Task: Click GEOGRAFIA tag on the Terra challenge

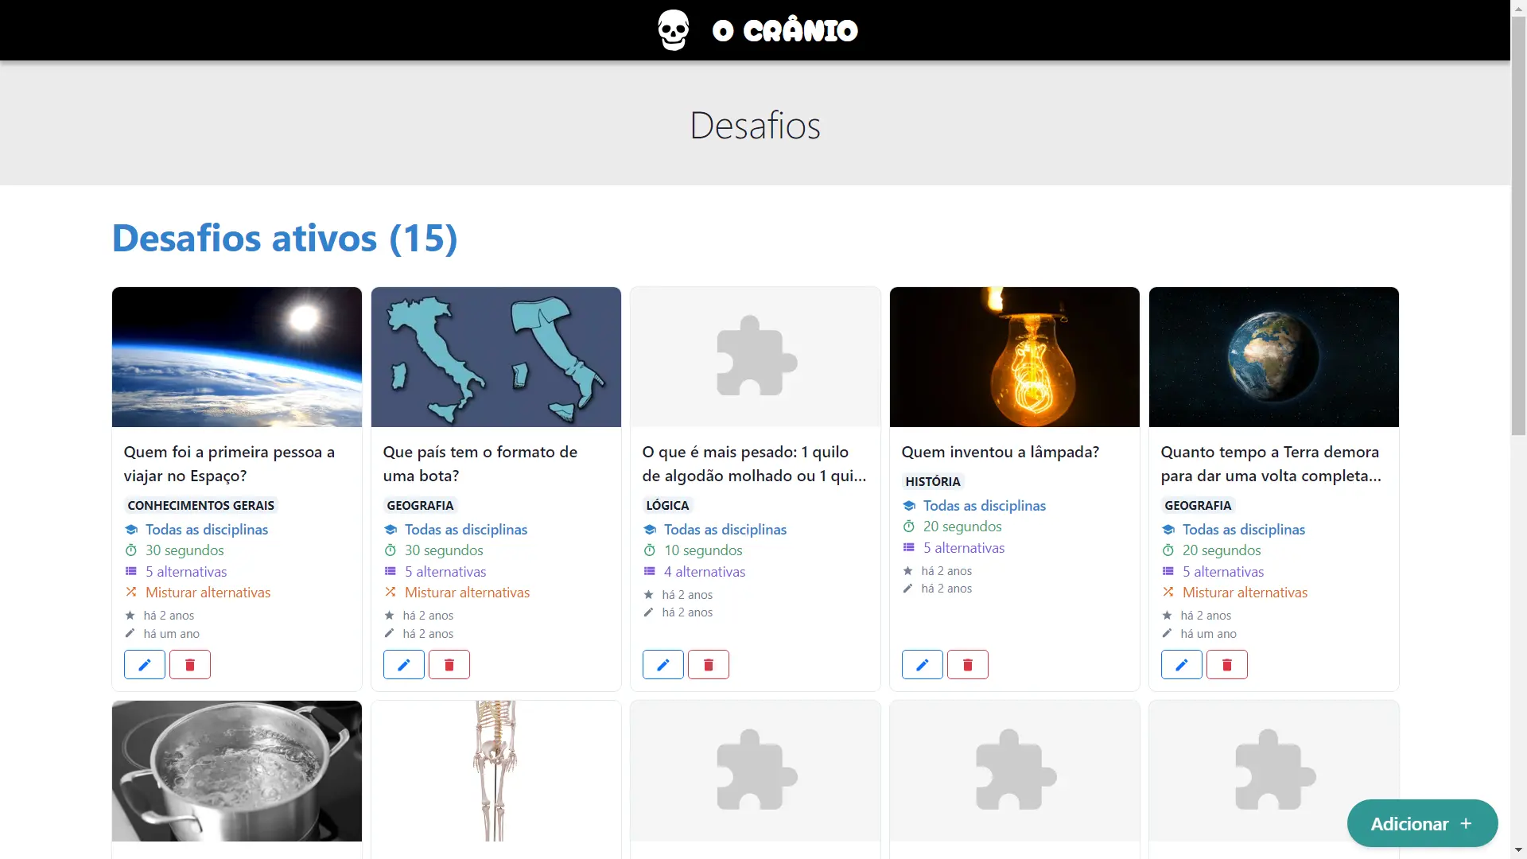Action: pos(1198,505)
